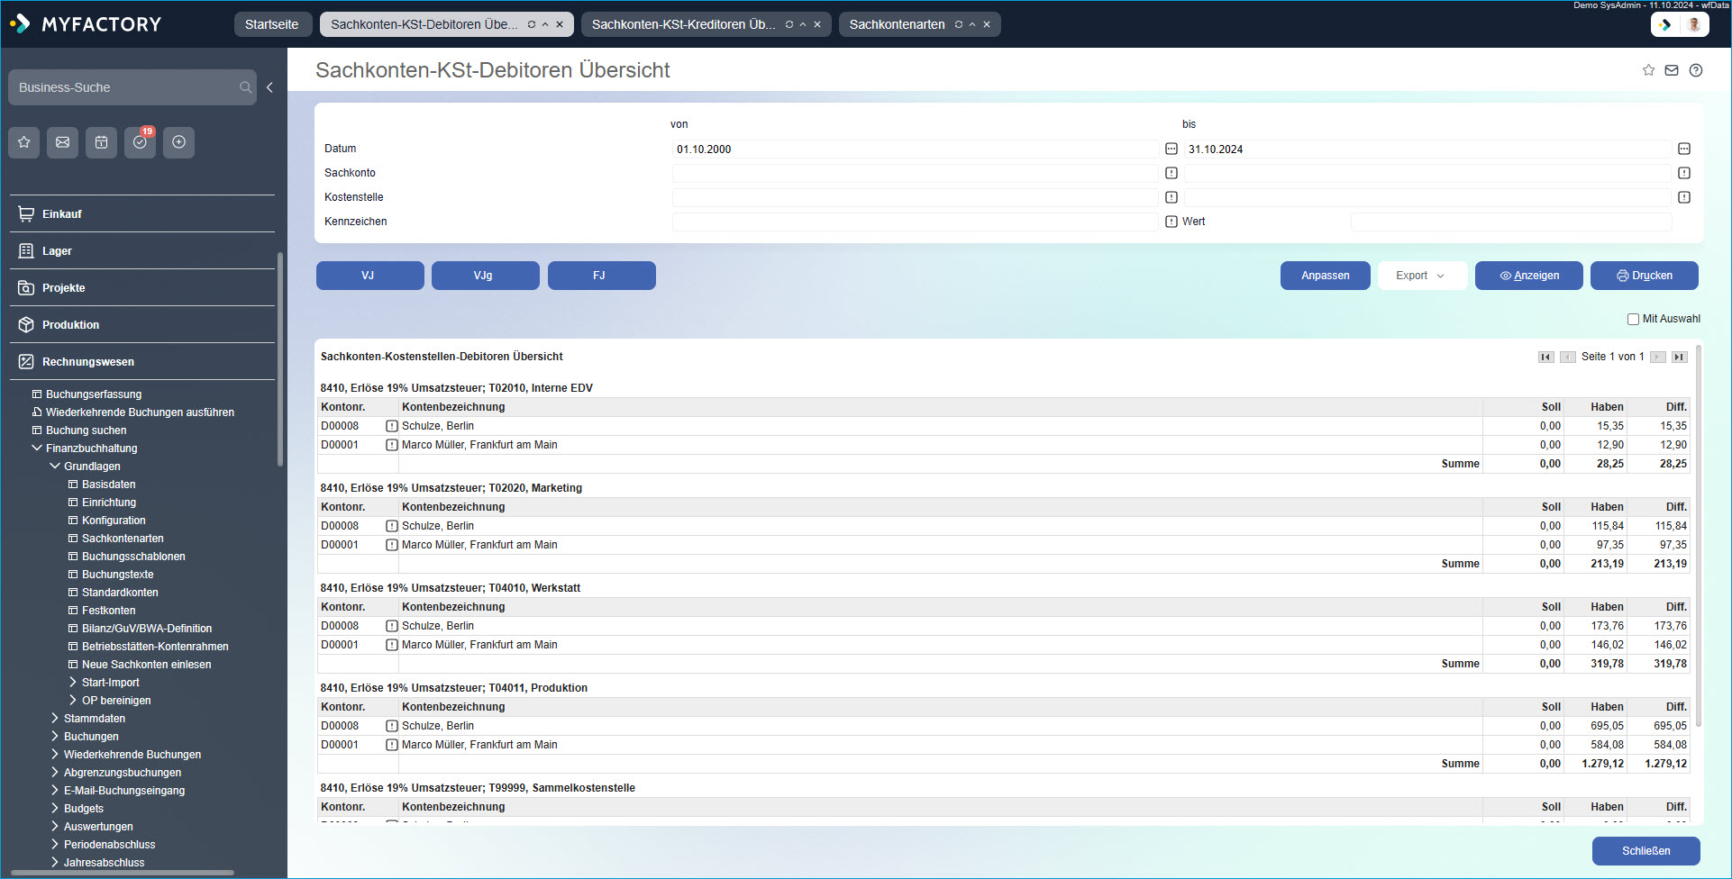The height and width of the screenshot is (879, 1732).
Task: Open the calendar icon in sidebar
Action: click(102, 142)
